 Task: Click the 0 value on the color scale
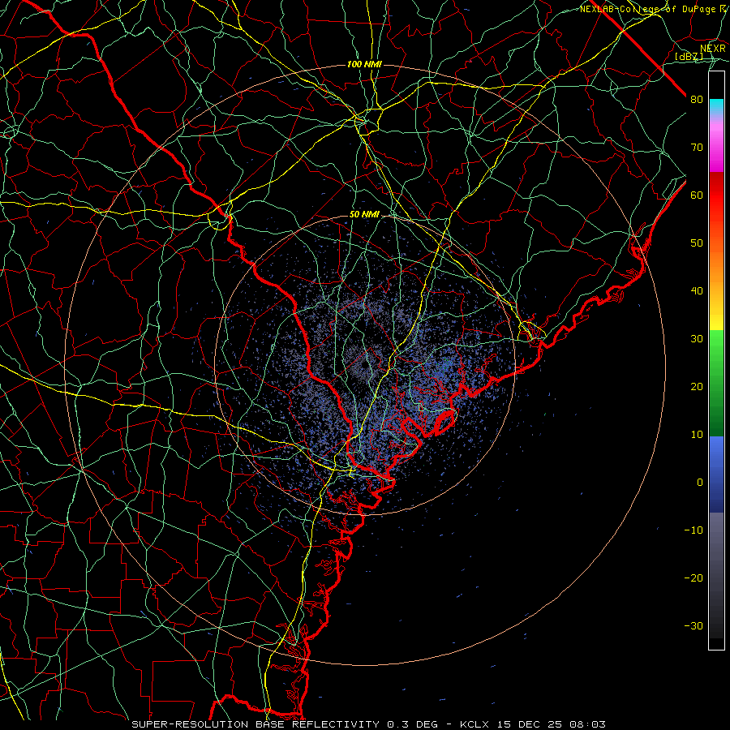point(700,483)
